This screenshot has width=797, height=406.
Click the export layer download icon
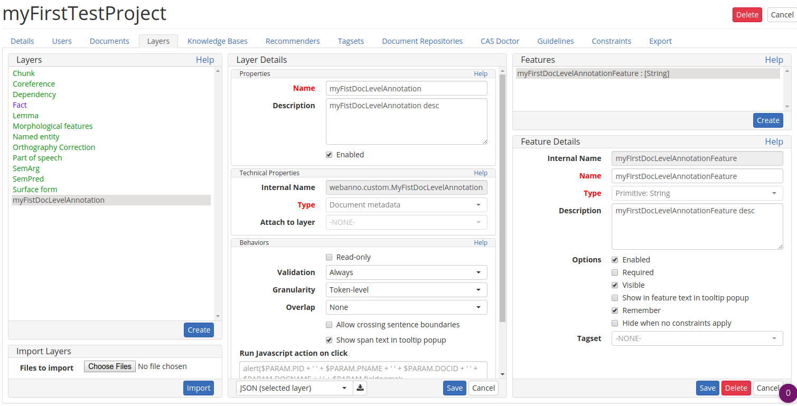pyautogui.click(x=360, y=388)
